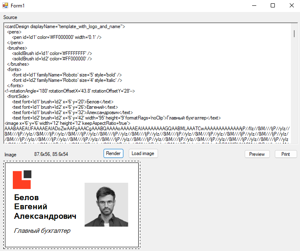
Task: Click the Print button
Action: pos(286,154)
